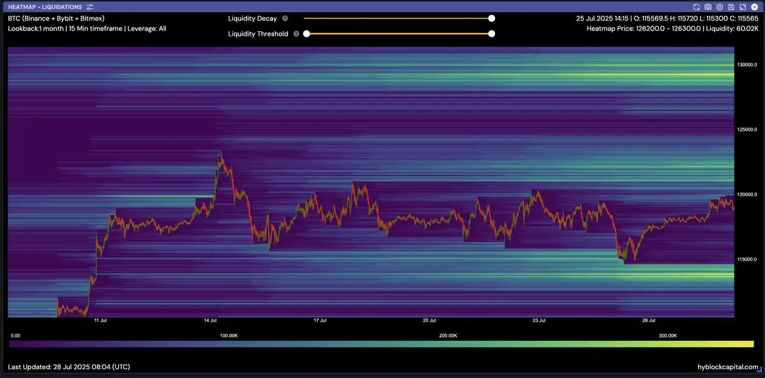This screenshot has height=378, width=765.
Task: Open widget settings gear icon
Action: tap(719, 7)
